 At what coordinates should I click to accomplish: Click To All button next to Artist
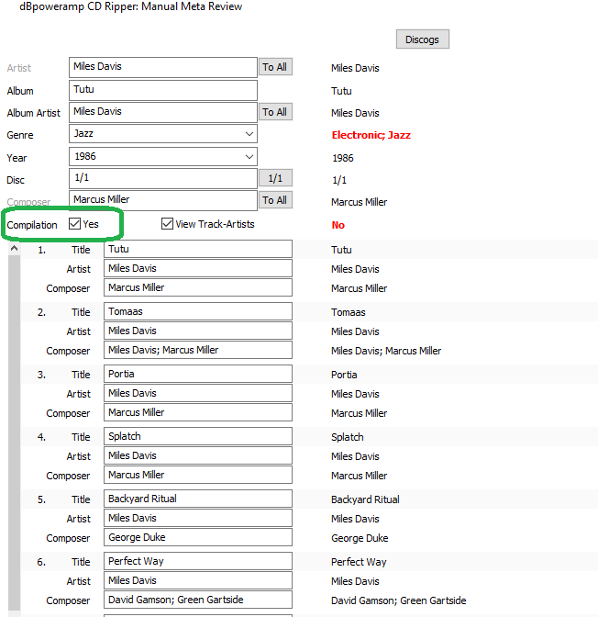point(275,67)
